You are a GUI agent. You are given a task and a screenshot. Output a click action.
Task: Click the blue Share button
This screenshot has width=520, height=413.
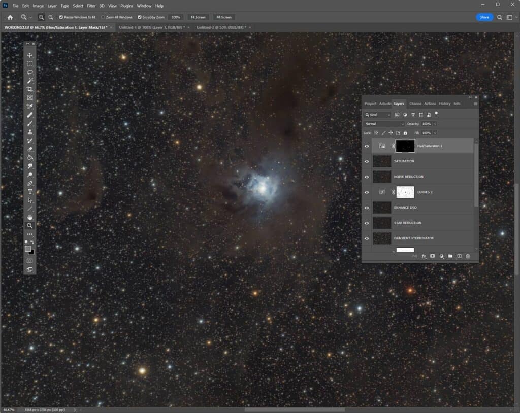(484, 17)
